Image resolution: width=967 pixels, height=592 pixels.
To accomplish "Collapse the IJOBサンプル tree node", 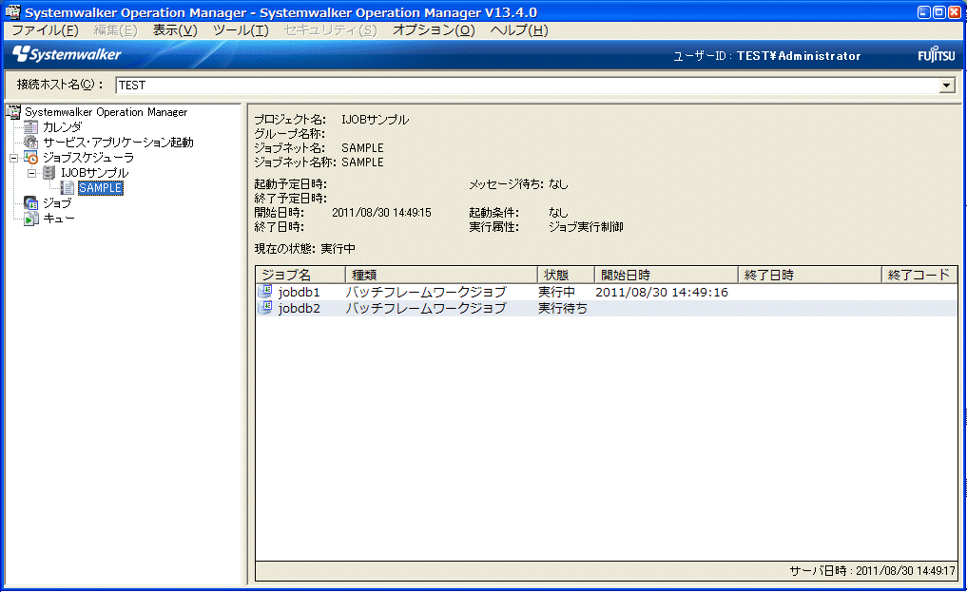I will click(x=32, y=174).
